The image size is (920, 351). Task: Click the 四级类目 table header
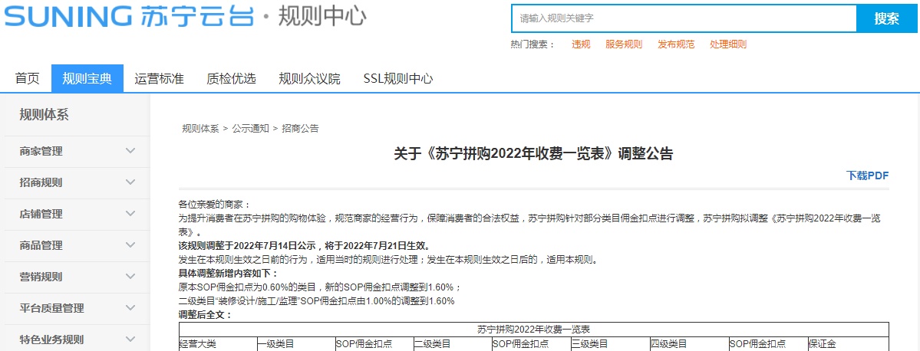tap(668, 344)
